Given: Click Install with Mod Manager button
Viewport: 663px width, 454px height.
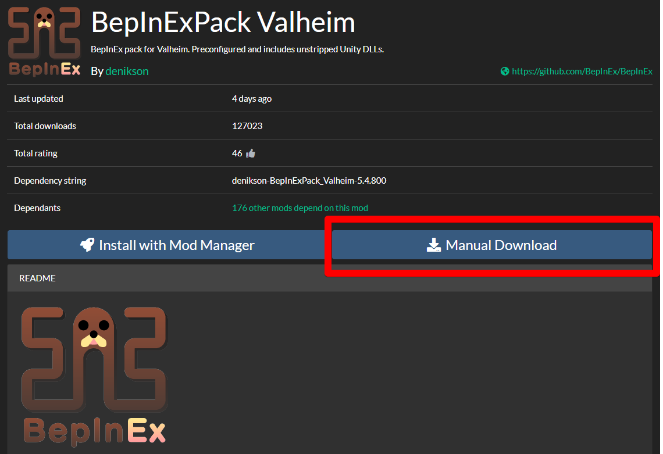Looking at the screenshot, I should [x=166, y=245].
